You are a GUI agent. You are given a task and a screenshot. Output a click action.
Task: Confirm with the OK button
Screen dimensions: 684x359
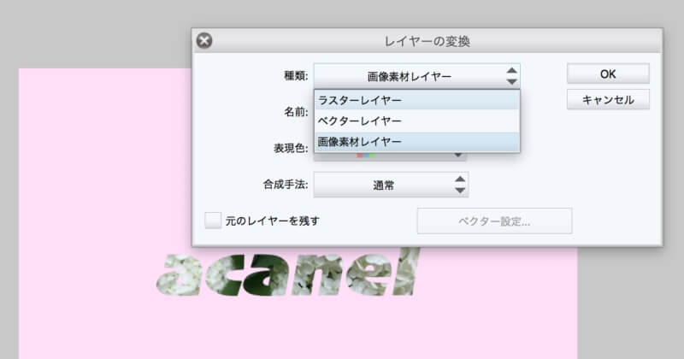pos(608,74)
